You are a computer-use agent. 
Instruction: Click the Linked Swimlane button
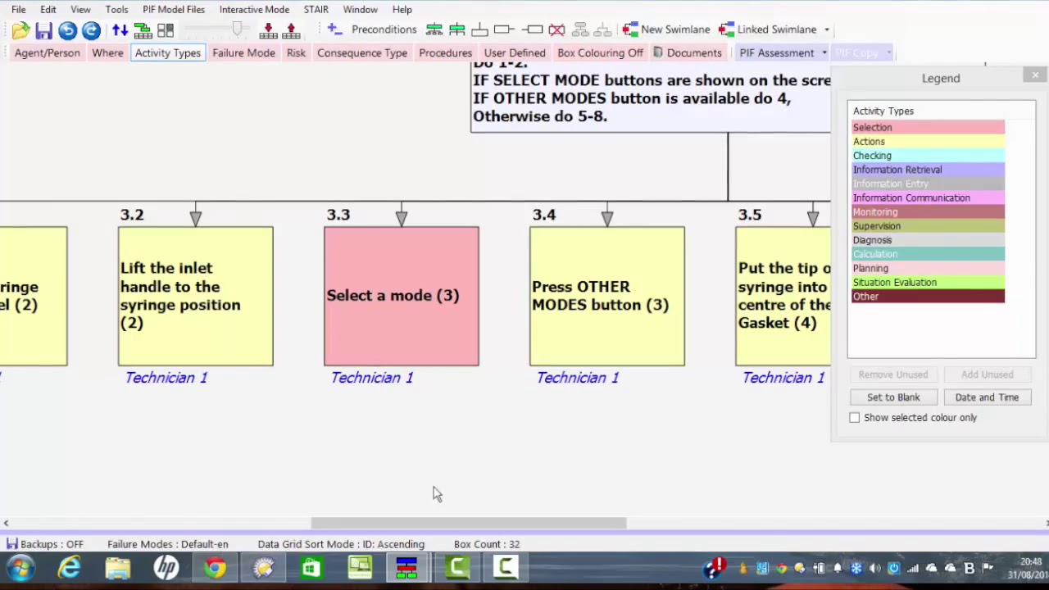pyautogui.click(x=767, y=29)
